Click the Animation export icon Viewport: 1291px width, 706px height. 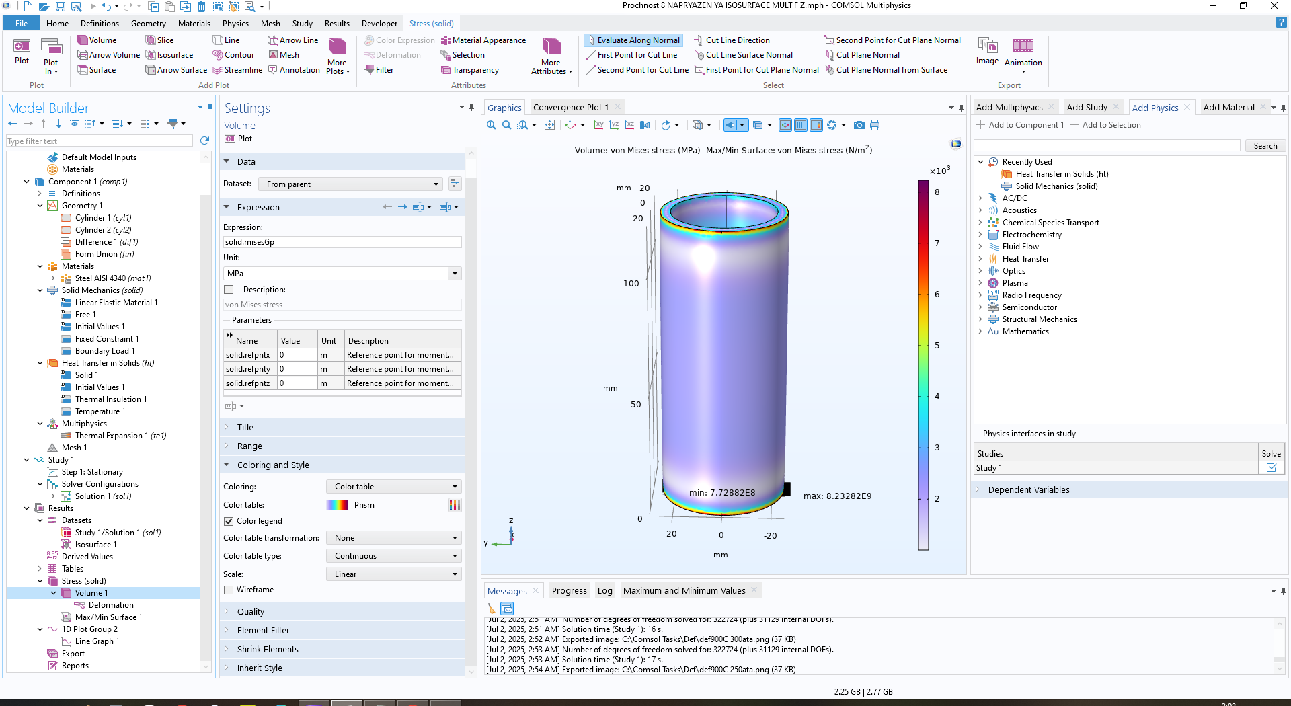coord(1023,46)
